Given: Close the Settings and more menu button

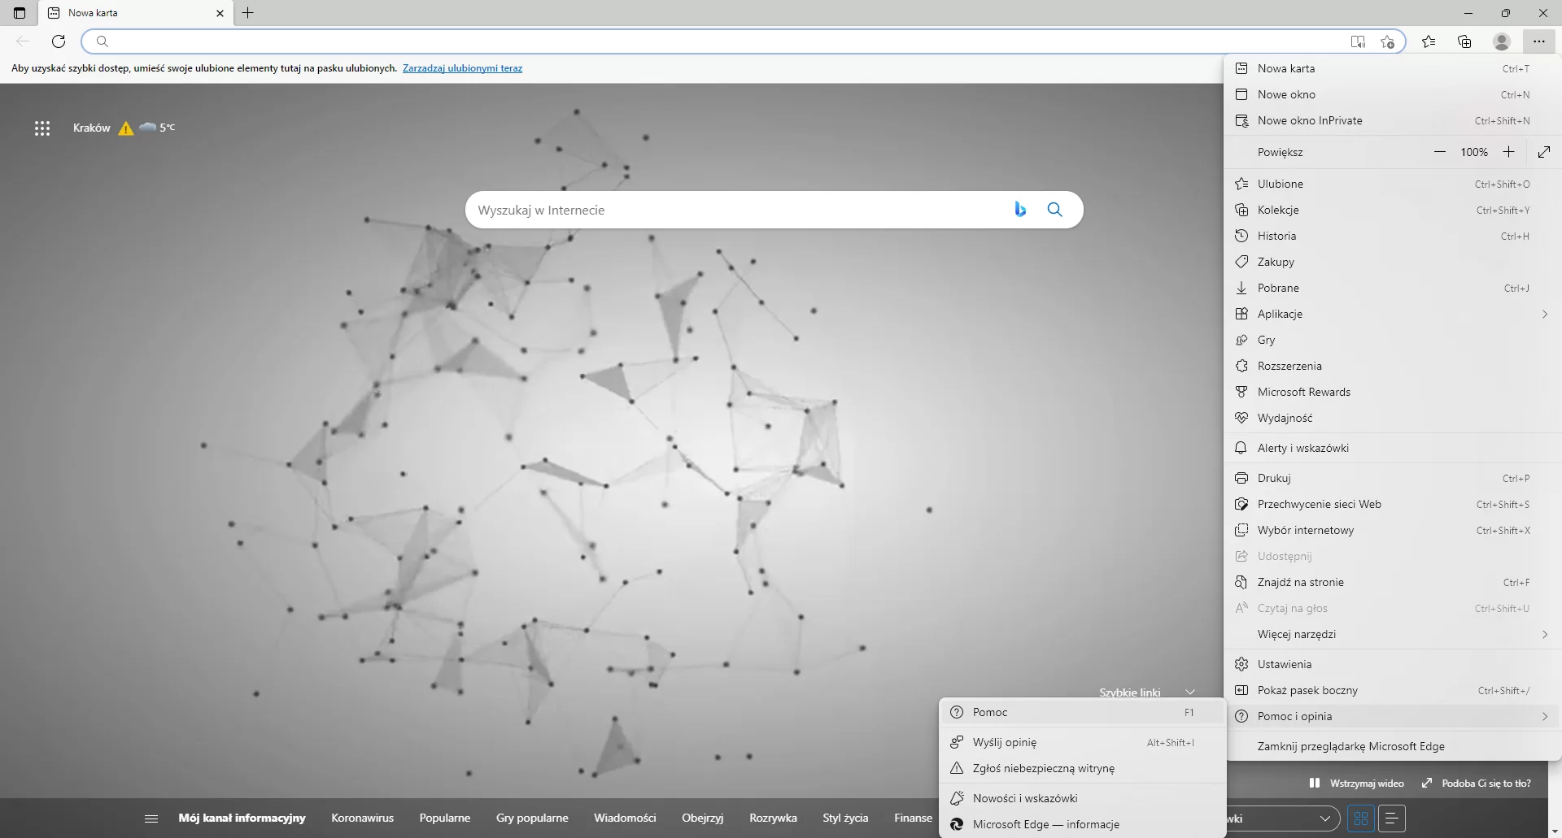Looking at the screenshot, I should point(1538,41).
